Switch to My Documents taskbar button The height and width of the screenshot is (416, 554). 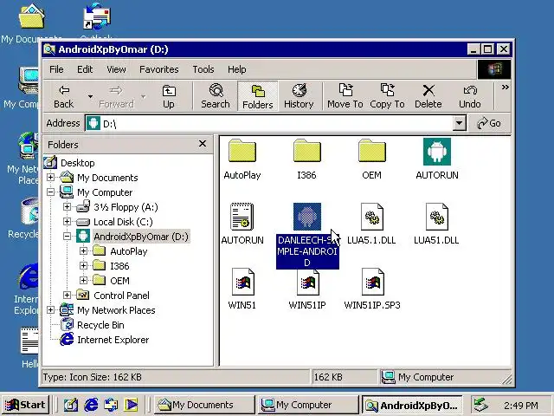[204, 405]
